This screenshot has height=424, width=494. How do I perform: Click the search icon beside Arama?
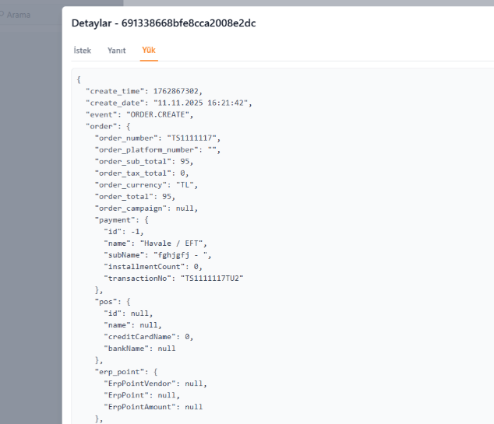tap(2, 15)
